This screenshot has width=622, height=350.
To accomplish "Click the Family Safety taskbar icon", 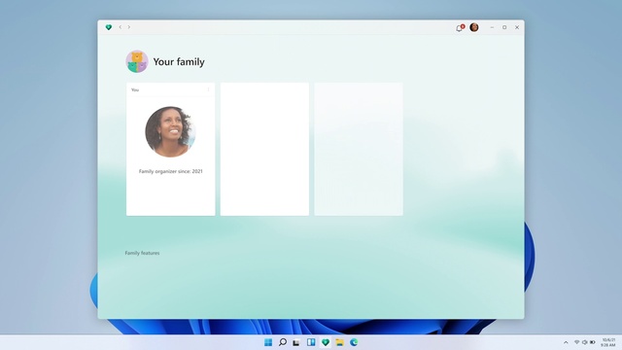I will point(326,342).
